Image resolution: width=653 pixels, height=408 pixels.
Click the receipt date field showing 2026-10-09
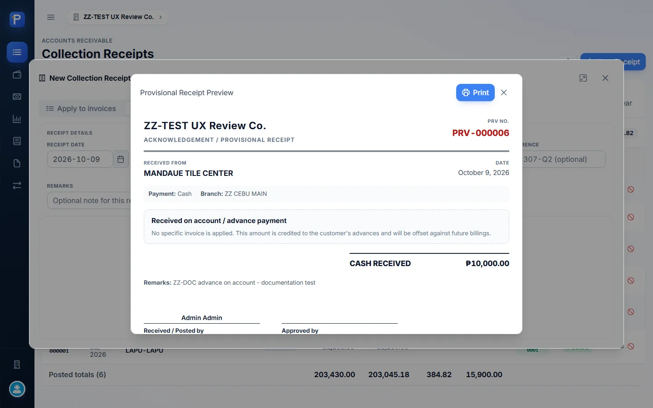[80, 159]
